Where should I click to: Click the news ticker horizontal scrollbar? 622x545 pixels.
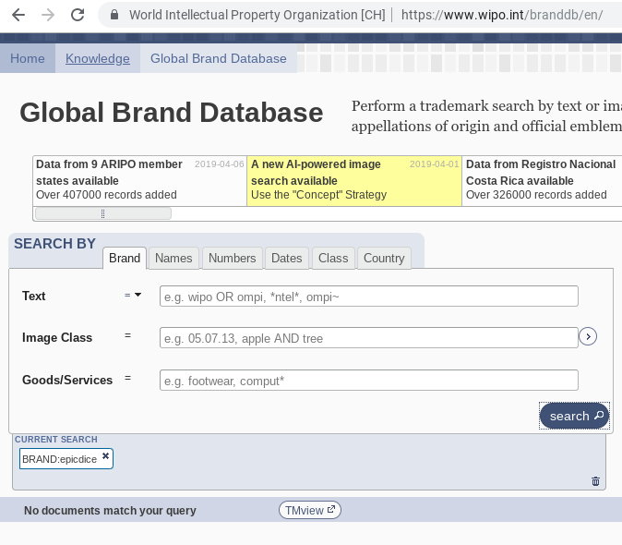pos(103,213)
